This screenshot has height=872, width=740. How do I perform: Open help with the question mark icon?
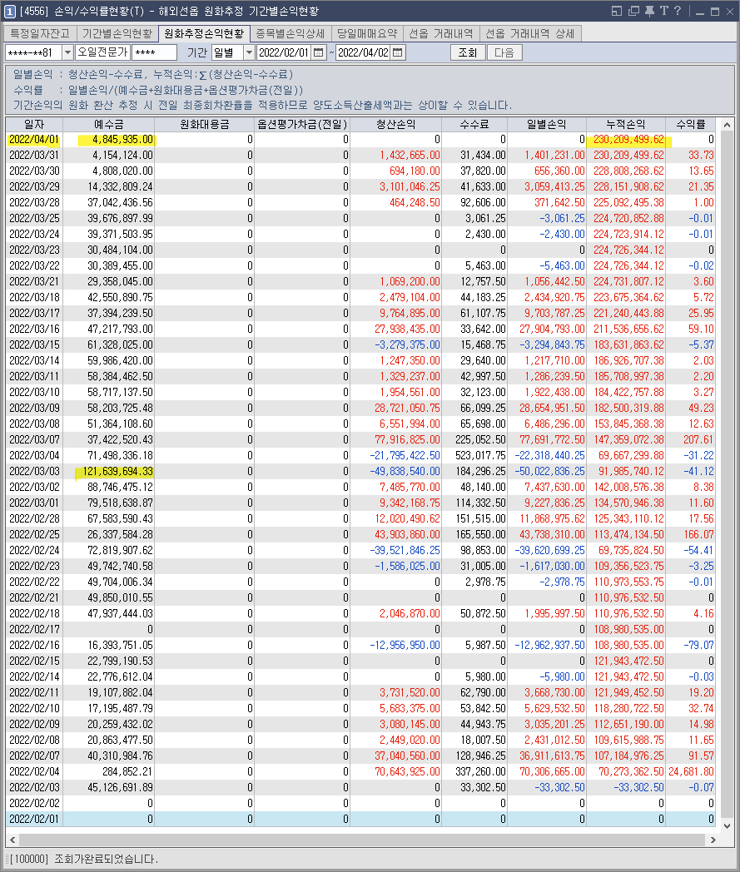point(678,11)
